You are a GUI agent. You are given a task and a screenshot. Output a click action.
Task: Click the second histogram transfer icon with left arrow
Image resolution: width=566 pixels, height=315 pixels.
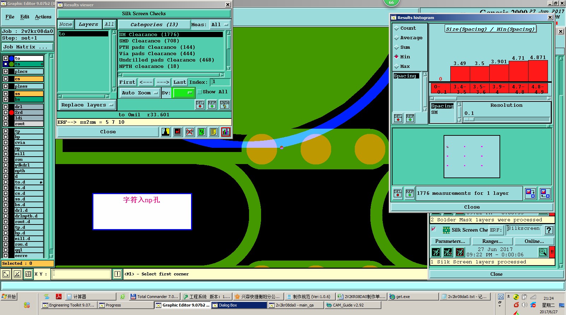click(545, 193)
